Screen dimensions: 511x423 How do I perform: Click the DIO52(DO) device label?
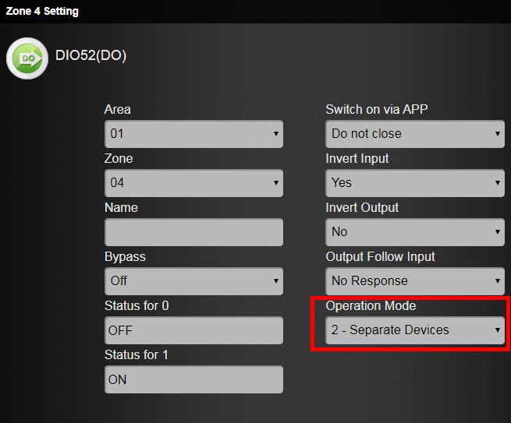click(x=90, y=56)
